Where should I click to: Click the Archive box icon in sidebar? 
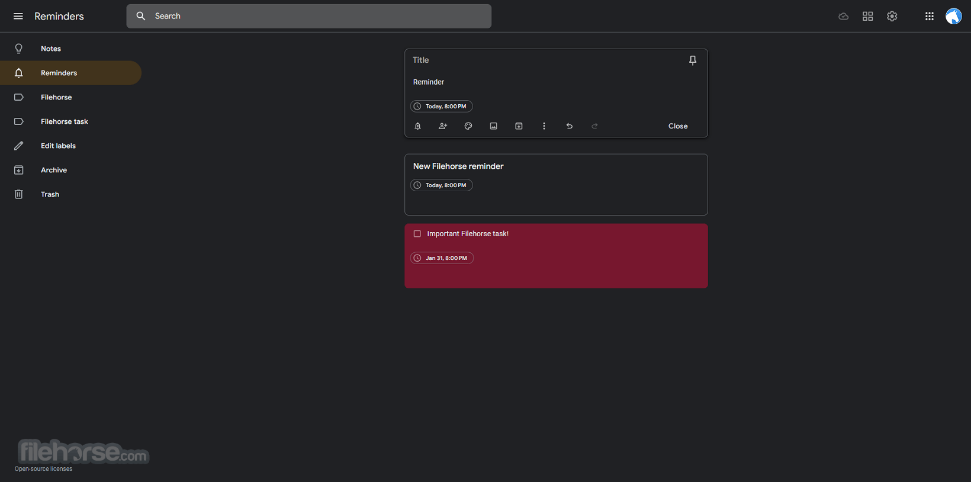tap(19, 170)
